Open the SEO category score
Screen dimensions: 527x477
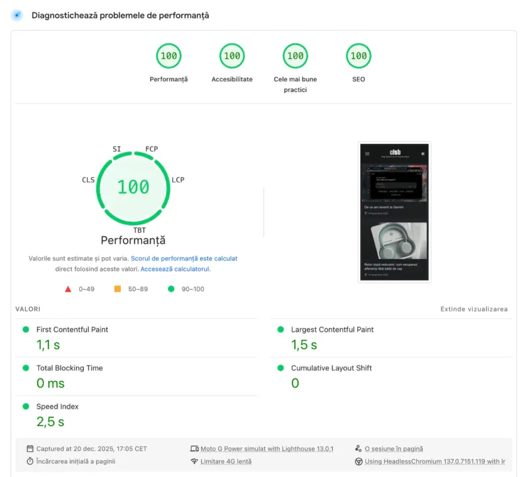pyautogui.click(x=358, y=55)
